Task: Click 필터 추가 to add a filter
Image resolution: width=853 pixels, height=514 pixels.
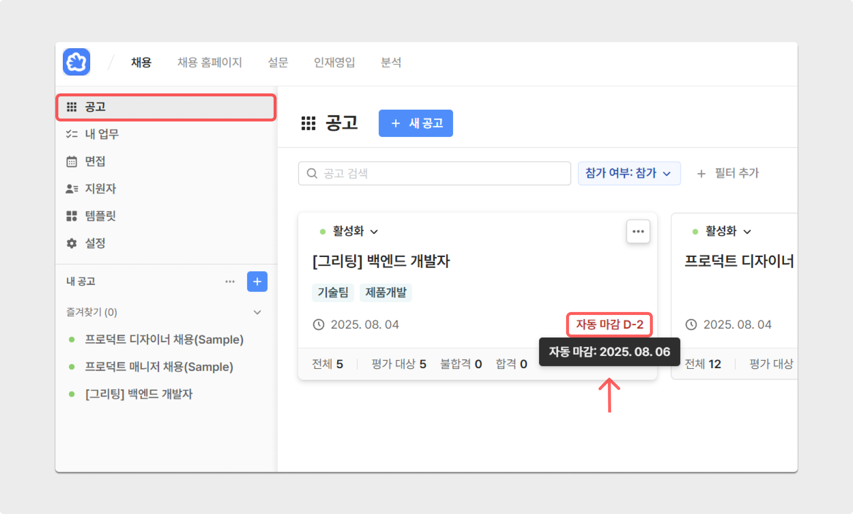Action: tap(728, 173)
